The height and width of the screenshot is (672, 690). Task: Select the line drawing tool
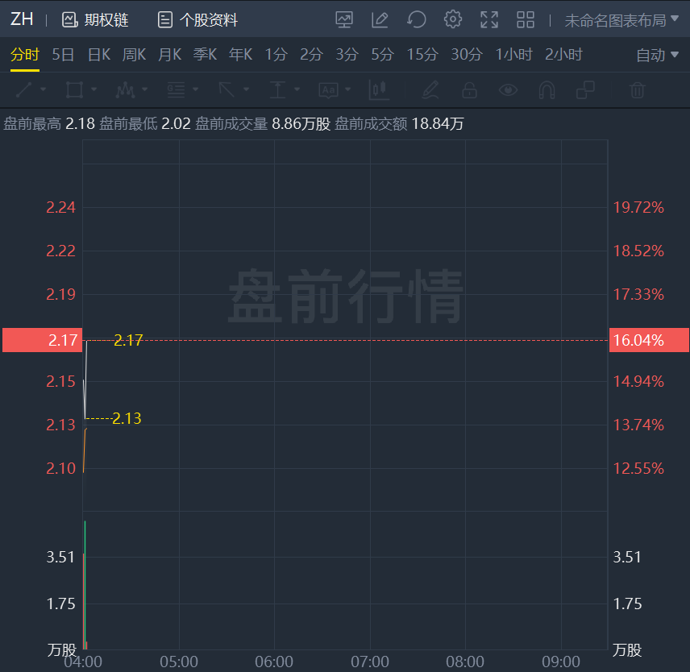point(24,89)
